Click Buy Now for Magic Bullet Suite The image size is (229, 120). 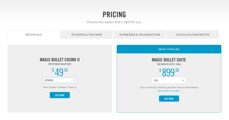[x=169, y=99]
